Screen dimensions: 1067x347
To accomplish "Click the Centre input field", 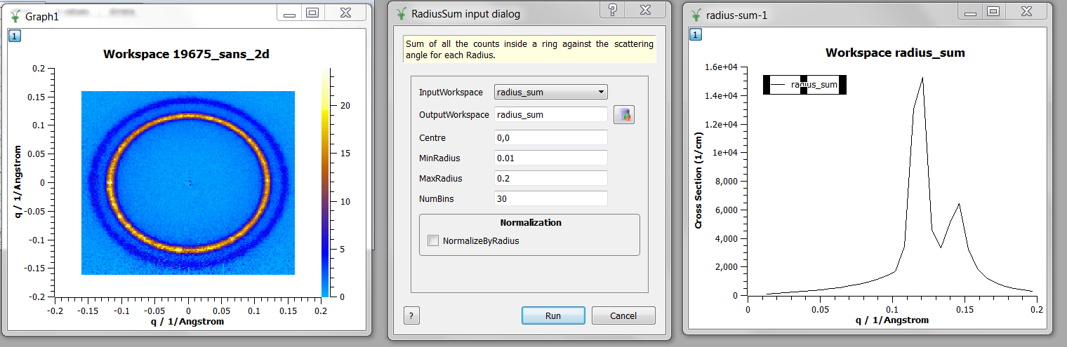I will pos(550,138).
